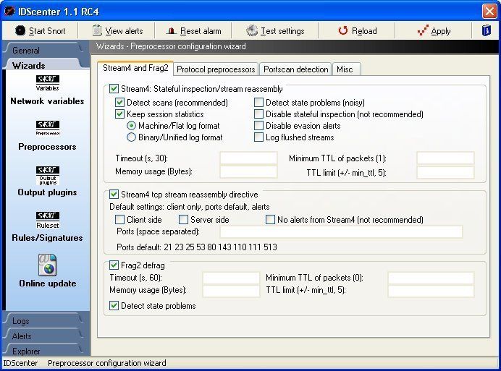Toggle the Frag2 defrag checkbox
The image size is (501, 371).
(114, 265)
